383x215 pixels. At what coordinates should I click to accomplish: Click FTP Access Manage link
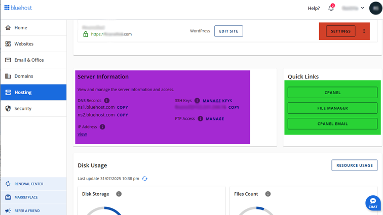pos(215,119)
